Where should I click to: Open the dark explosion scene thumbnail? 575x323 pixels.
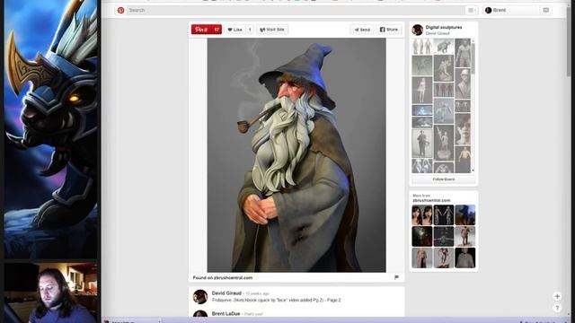[x=422, y=236]
